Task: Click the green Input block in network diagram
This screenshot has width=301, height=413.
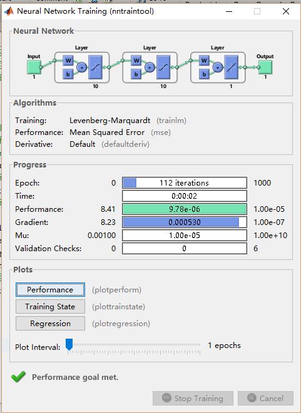Action: [34, 67]
